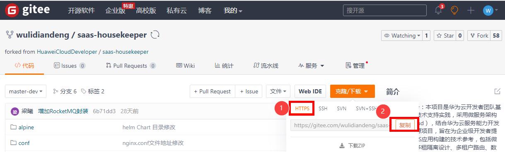Viewport: 505px width, 152px height.
Task: Click the Fork button
Action: coord(479,36)
